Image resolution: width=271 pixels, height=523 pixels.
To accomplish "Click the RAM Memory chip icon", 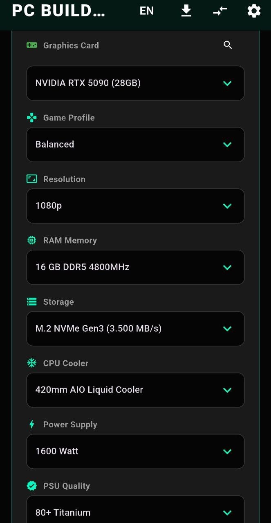I will tap(32, 240).
